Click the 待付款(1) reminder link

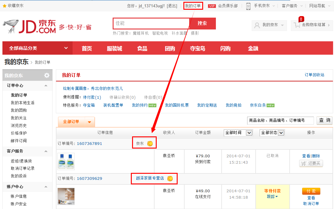92,97
